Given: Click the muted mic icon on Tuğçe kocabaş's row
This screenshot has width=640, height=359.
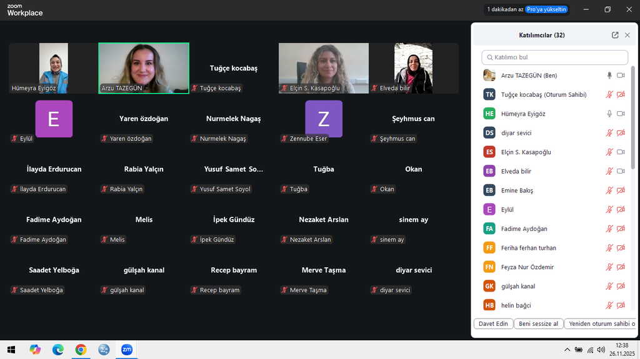Looking at the screenshot, I should (609, 95).
